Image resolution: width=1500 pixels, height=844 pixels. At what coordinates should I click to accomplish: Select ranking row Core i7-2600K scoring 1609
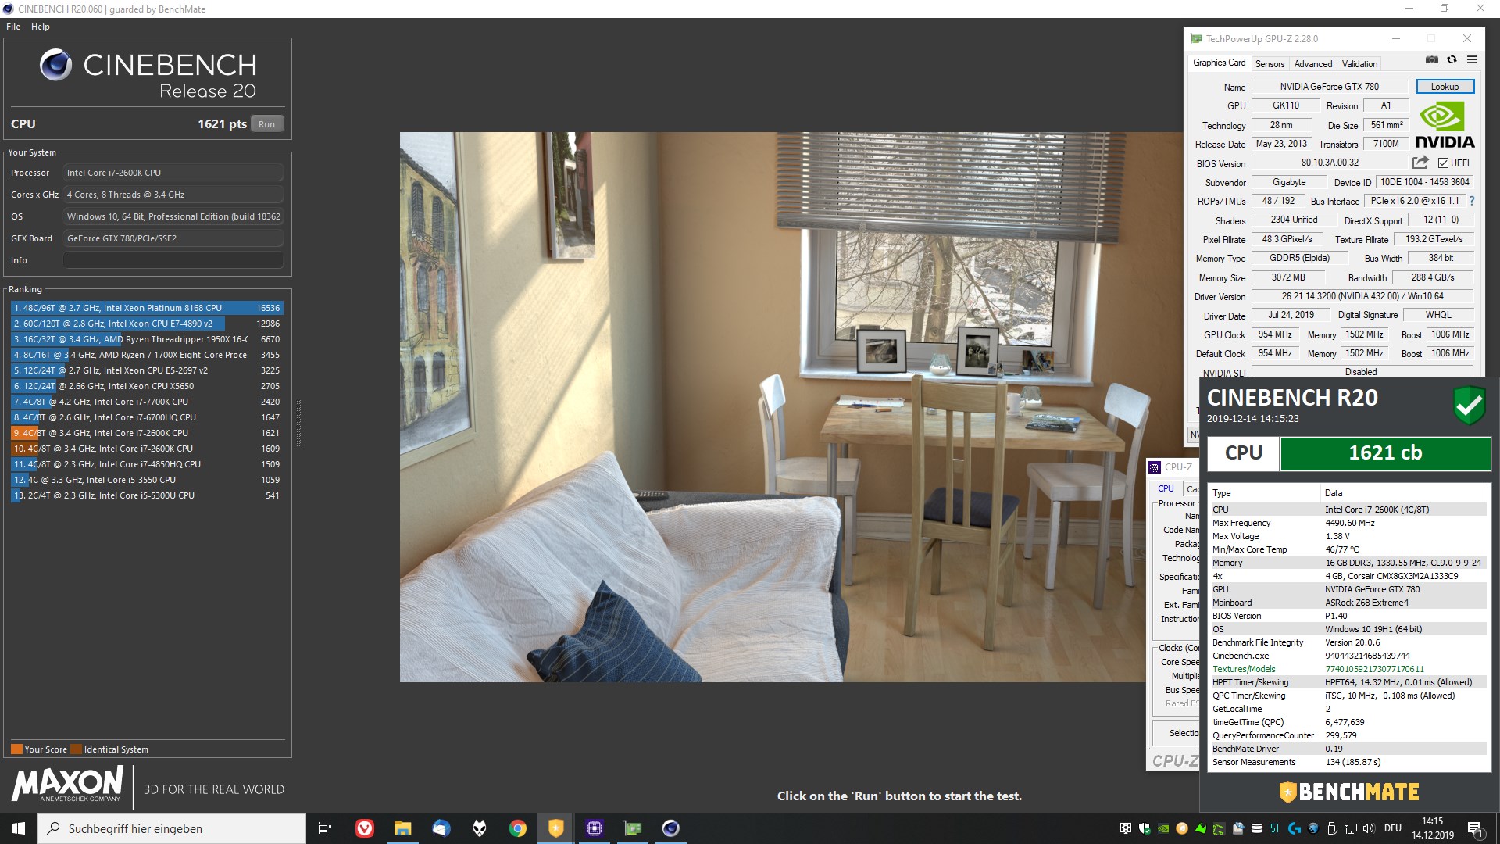147,449
